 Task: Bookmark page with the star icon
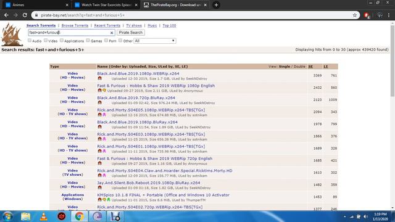tap(355, 15)
